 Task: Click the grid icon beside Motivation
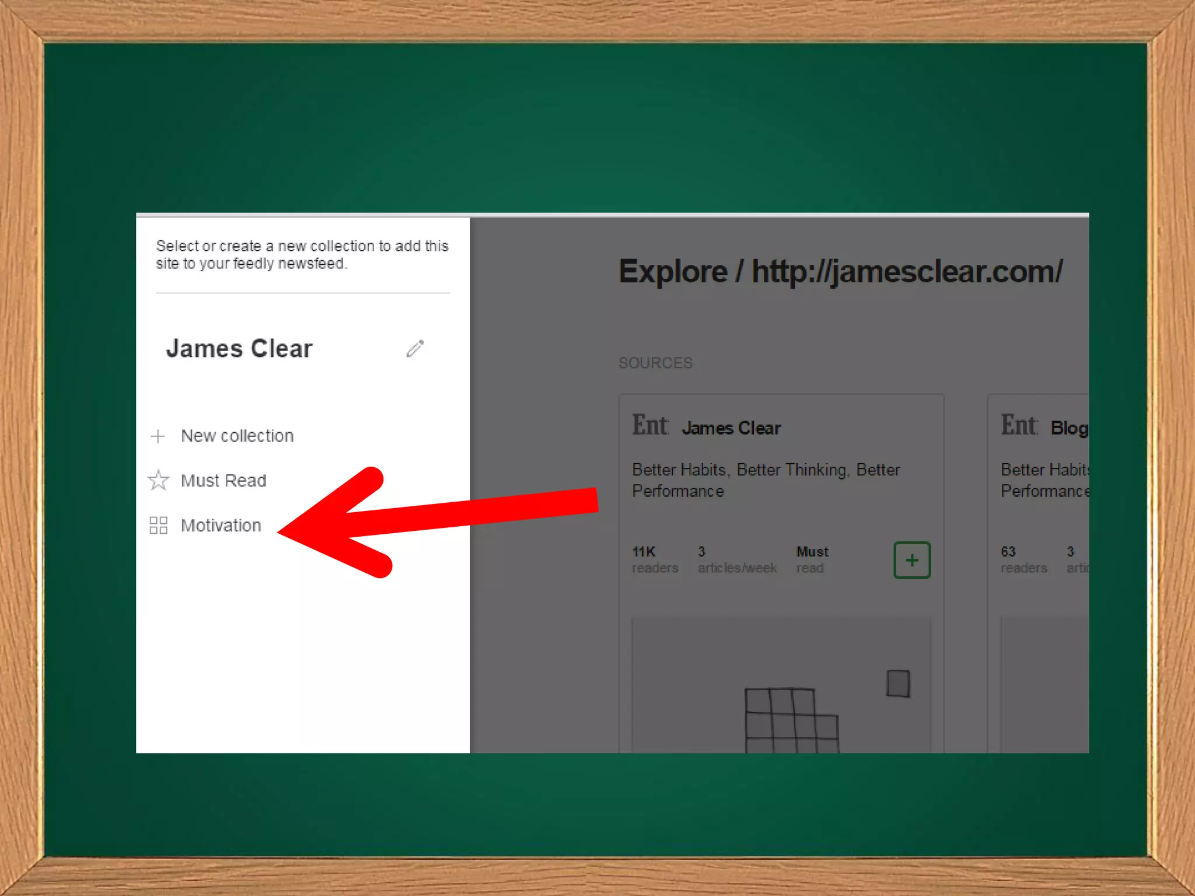coord(158,525)
